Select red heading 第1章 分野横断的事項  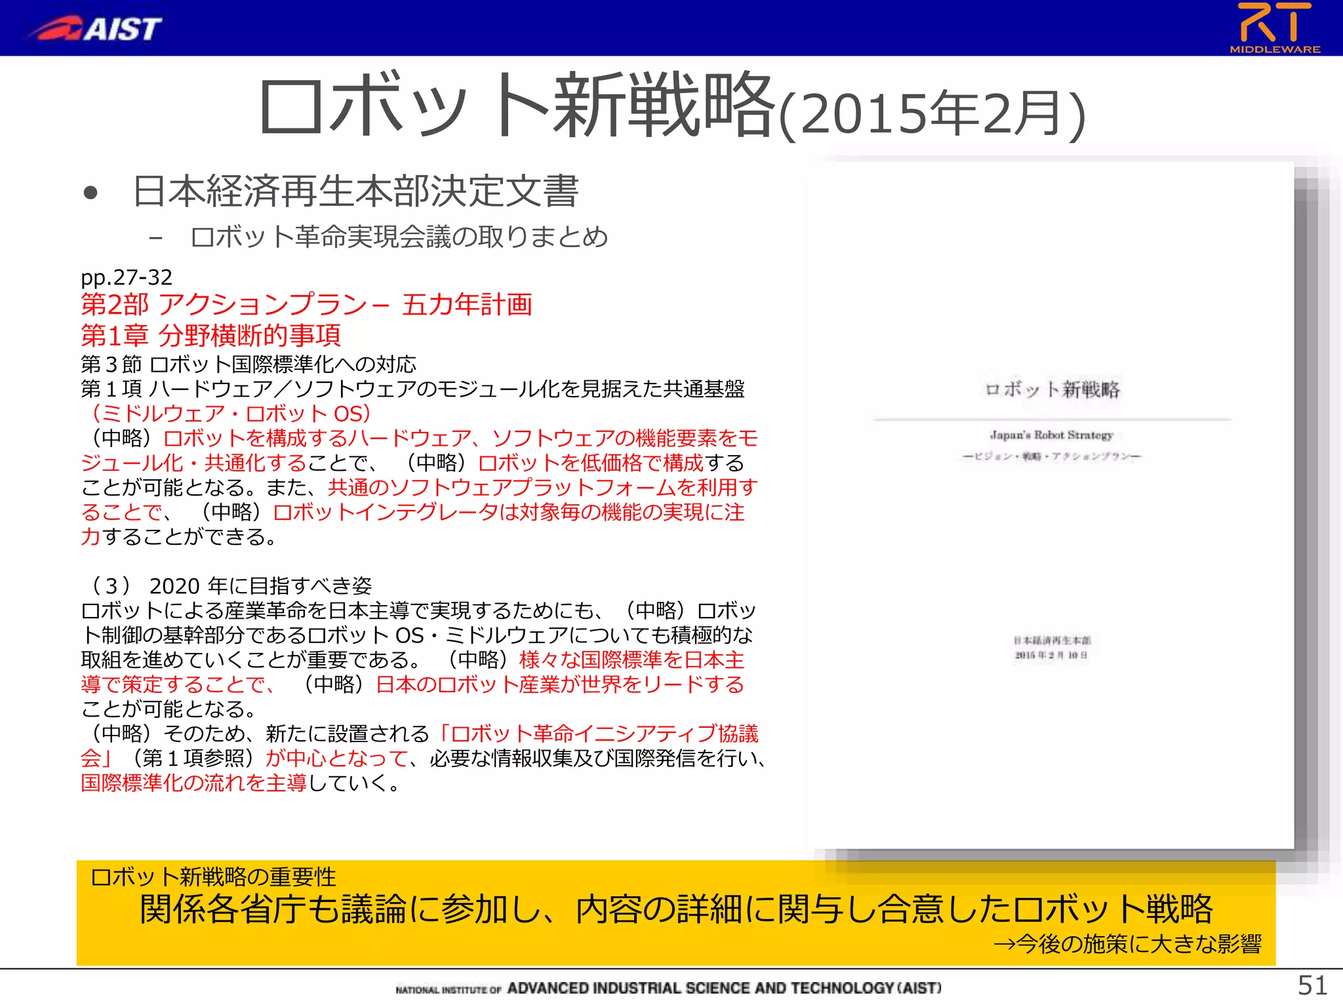(x=210, y=335)
